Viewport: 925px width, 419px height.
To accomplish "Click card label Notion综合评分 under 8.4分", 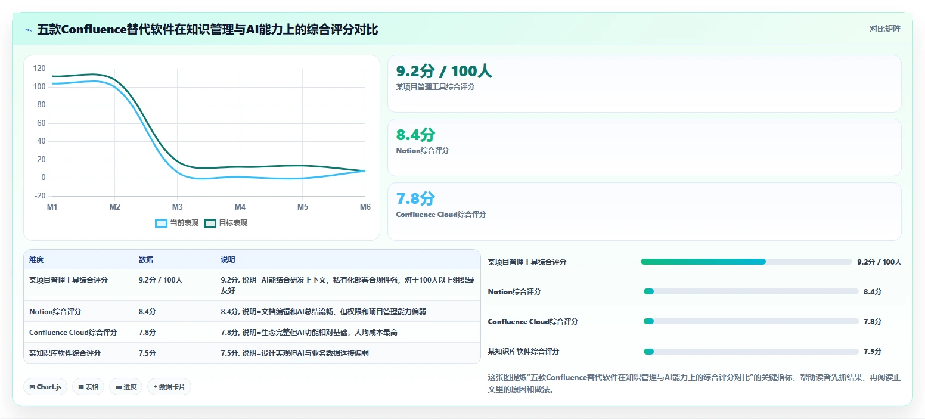I will click(423, 151).
